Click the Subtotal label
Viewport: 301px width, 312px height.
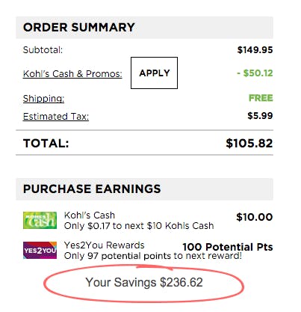43,50
